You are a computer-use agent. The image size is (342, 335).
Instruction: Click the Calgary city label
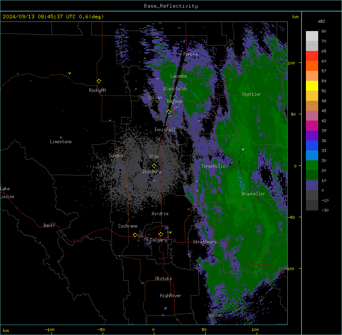pyautogui.click(x=159, y=240)
